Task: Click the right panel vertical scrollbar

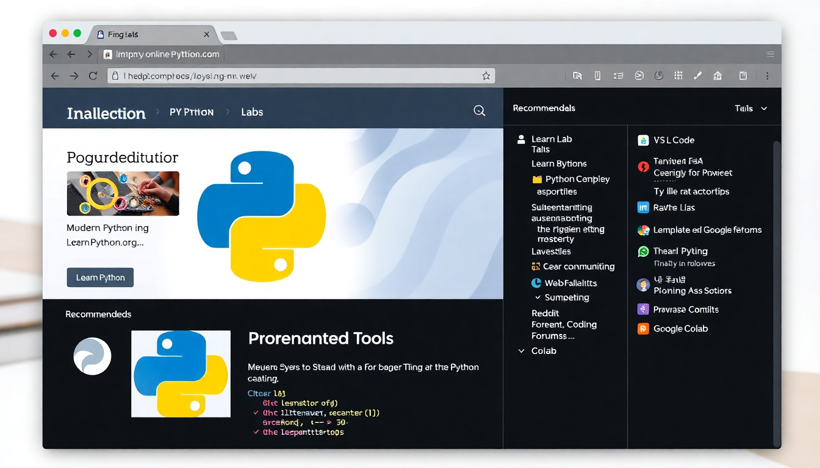Action: click(x=777, y=292)
